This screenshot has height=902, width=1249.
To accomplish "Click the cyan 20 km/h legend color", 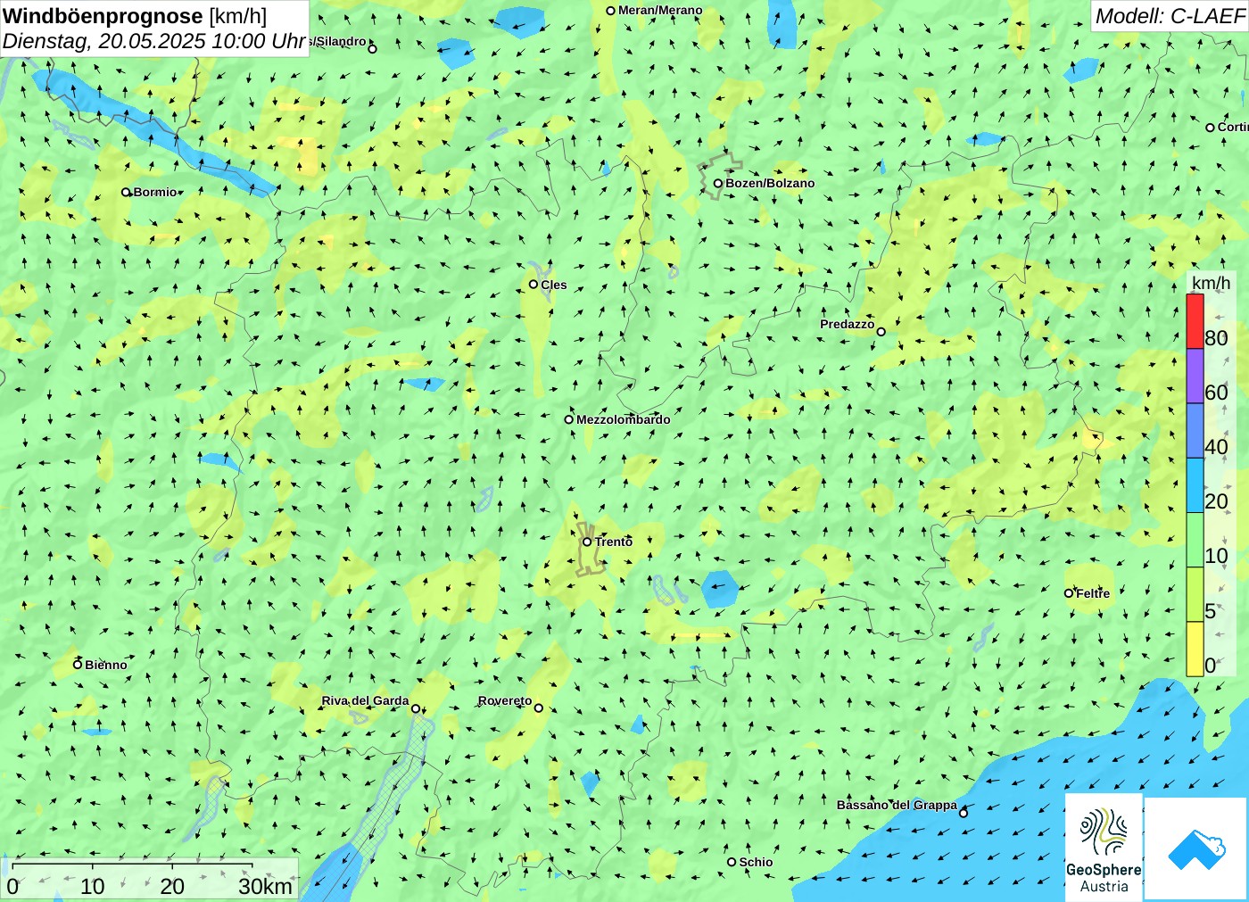I will click(x=1195, y=485).
